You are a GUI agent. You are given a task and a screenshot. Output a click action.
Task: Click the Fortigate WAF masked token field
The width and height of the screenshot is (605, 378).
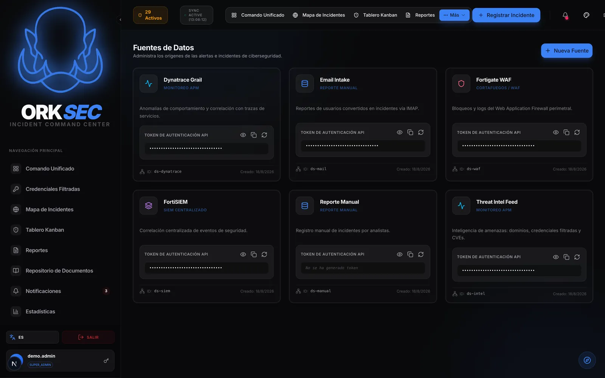(519, 146)
